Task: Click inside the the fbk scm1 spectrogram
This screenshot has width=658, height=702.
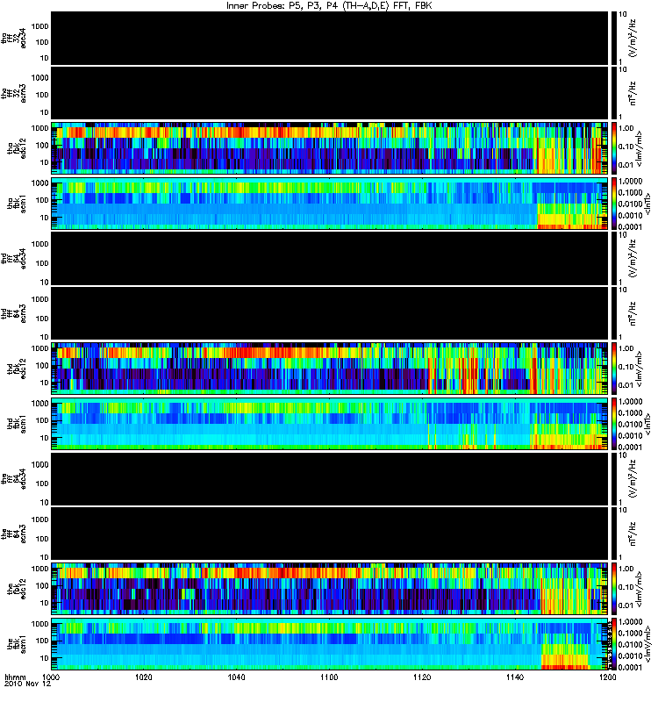Action: [330, 644]
